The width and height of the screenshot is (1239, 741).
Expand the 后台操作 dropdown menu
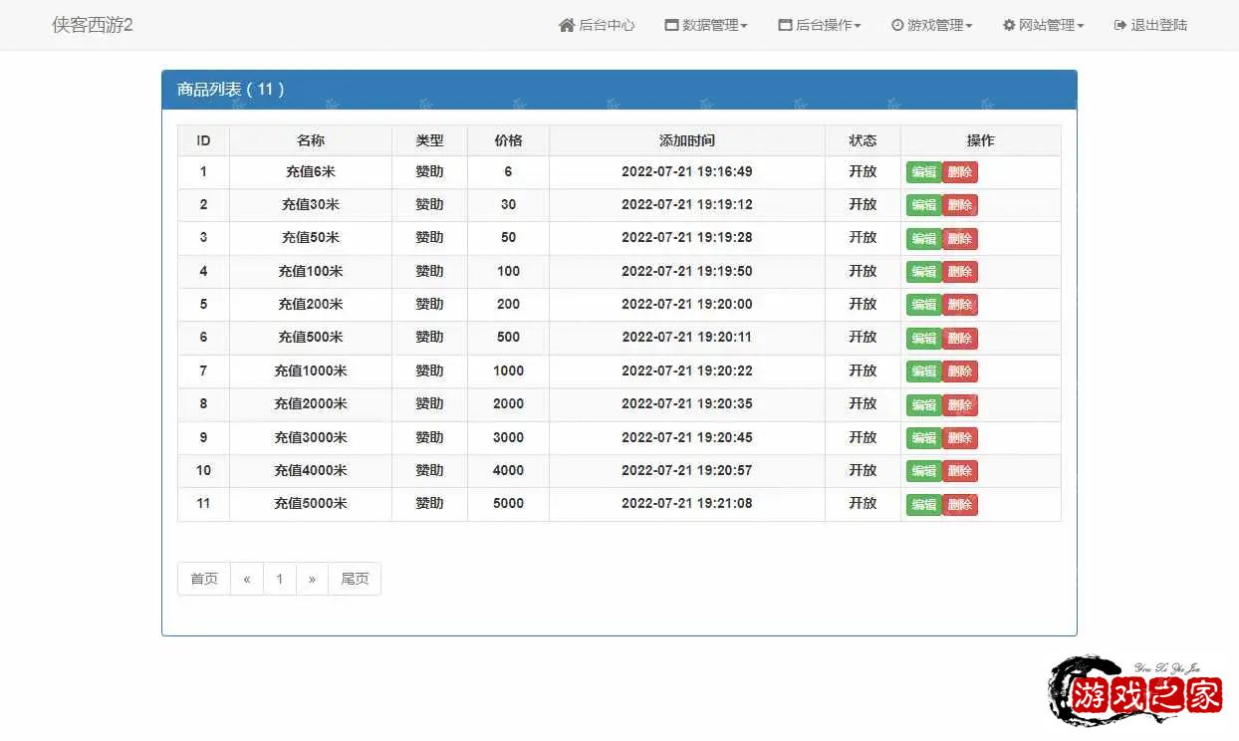820,25
